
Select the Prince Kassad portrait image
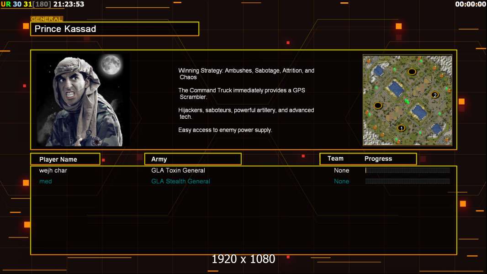[x=83, y=100]
